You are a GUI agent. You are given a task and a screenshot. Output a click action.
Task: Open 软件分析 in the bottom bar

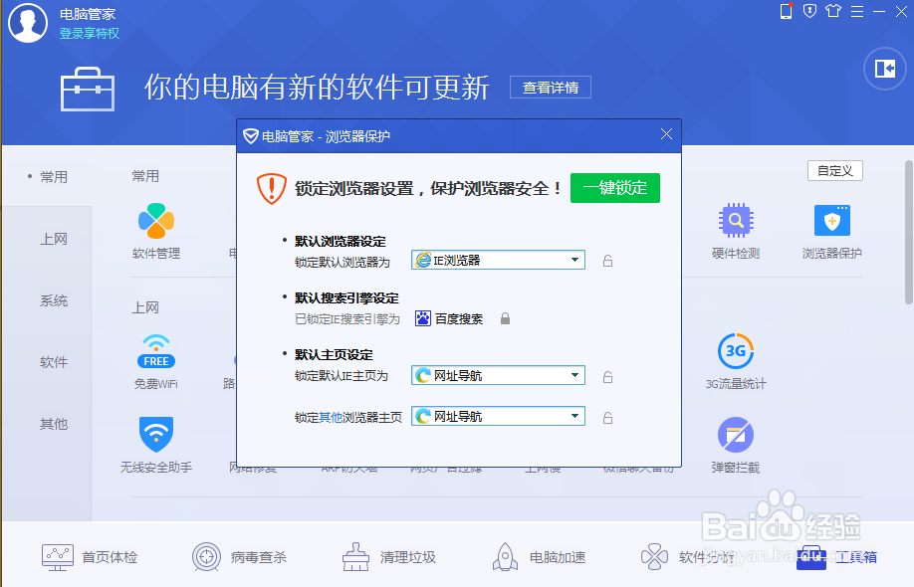click(x=688, y=557)
